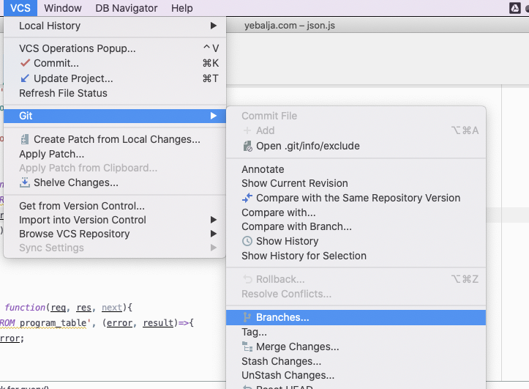The image size is (529, 389).
Task: Choose Compare with... entry
Action: click(x=356, y=212)
